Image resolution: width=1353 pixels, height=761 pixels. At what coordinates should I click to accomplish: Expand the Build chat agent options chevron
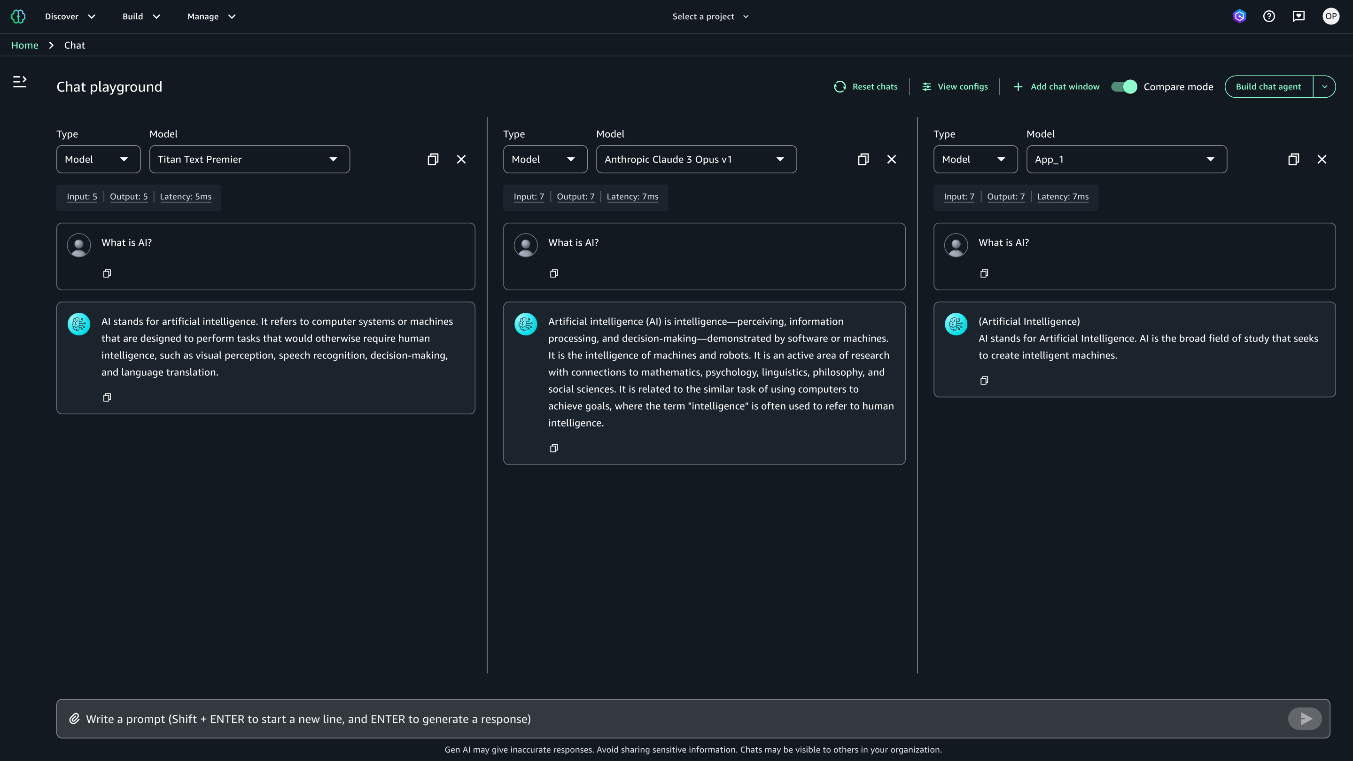pyautogui.click(x=1325, y=86)
